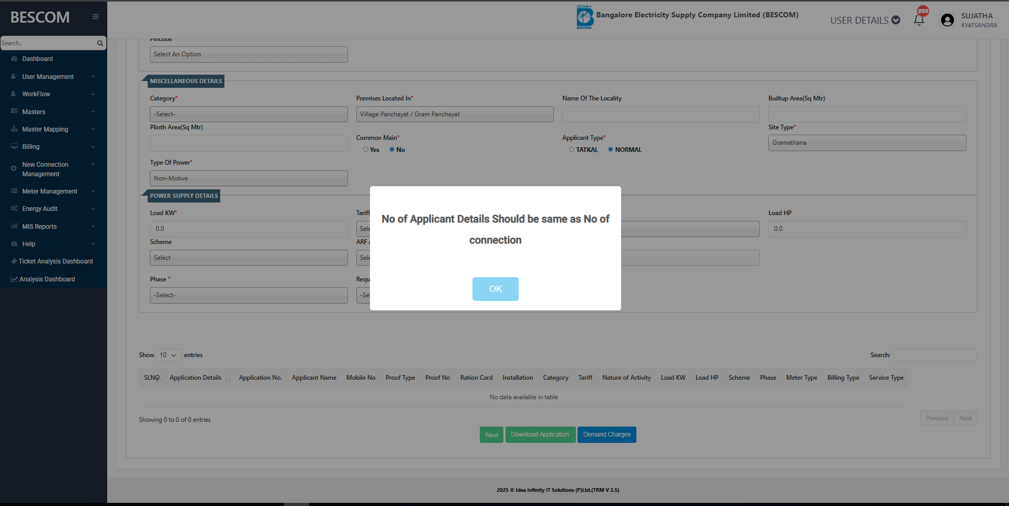Click Download Application button
Screen dimensions: 1009x506
click(540, 435)
